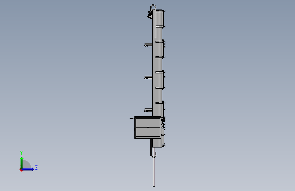Select the rectangular tank box on the model
Screen dimensions: 295x191
click(x=148, y=127)
